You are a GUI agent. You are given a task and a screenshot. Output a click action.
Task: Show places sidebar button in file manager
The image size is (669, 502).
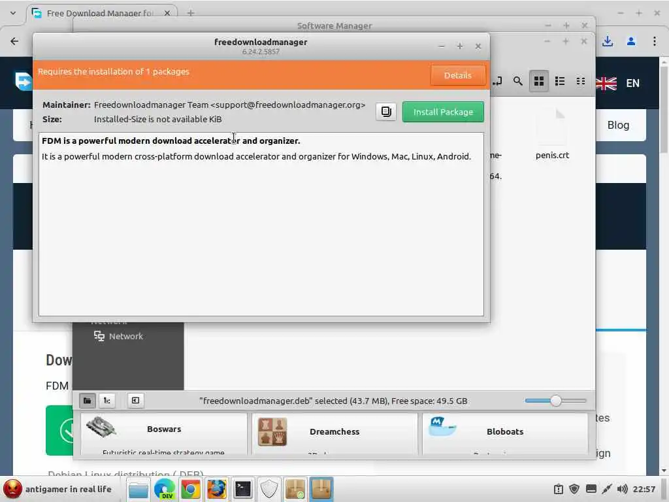[87, 401]
